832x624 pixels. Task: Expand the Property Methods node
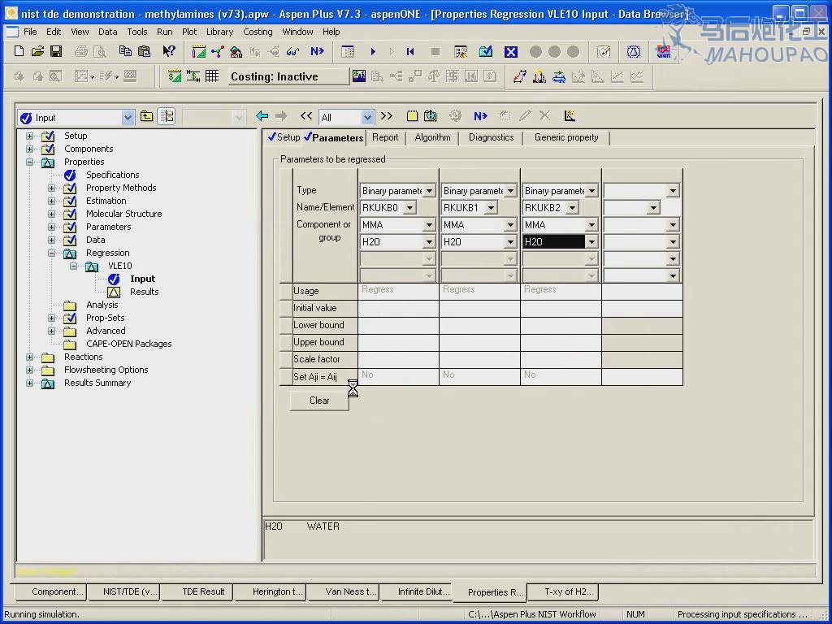click(51, 188)
